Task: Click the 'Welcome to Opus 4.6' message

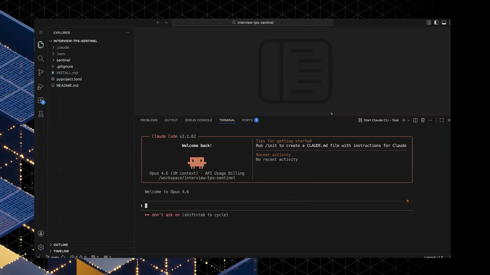Action: click(167, 192)
